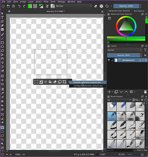Select the eraser brush preset thumbnail
This screenshot has height=157, width=148.
pos(112,107)
